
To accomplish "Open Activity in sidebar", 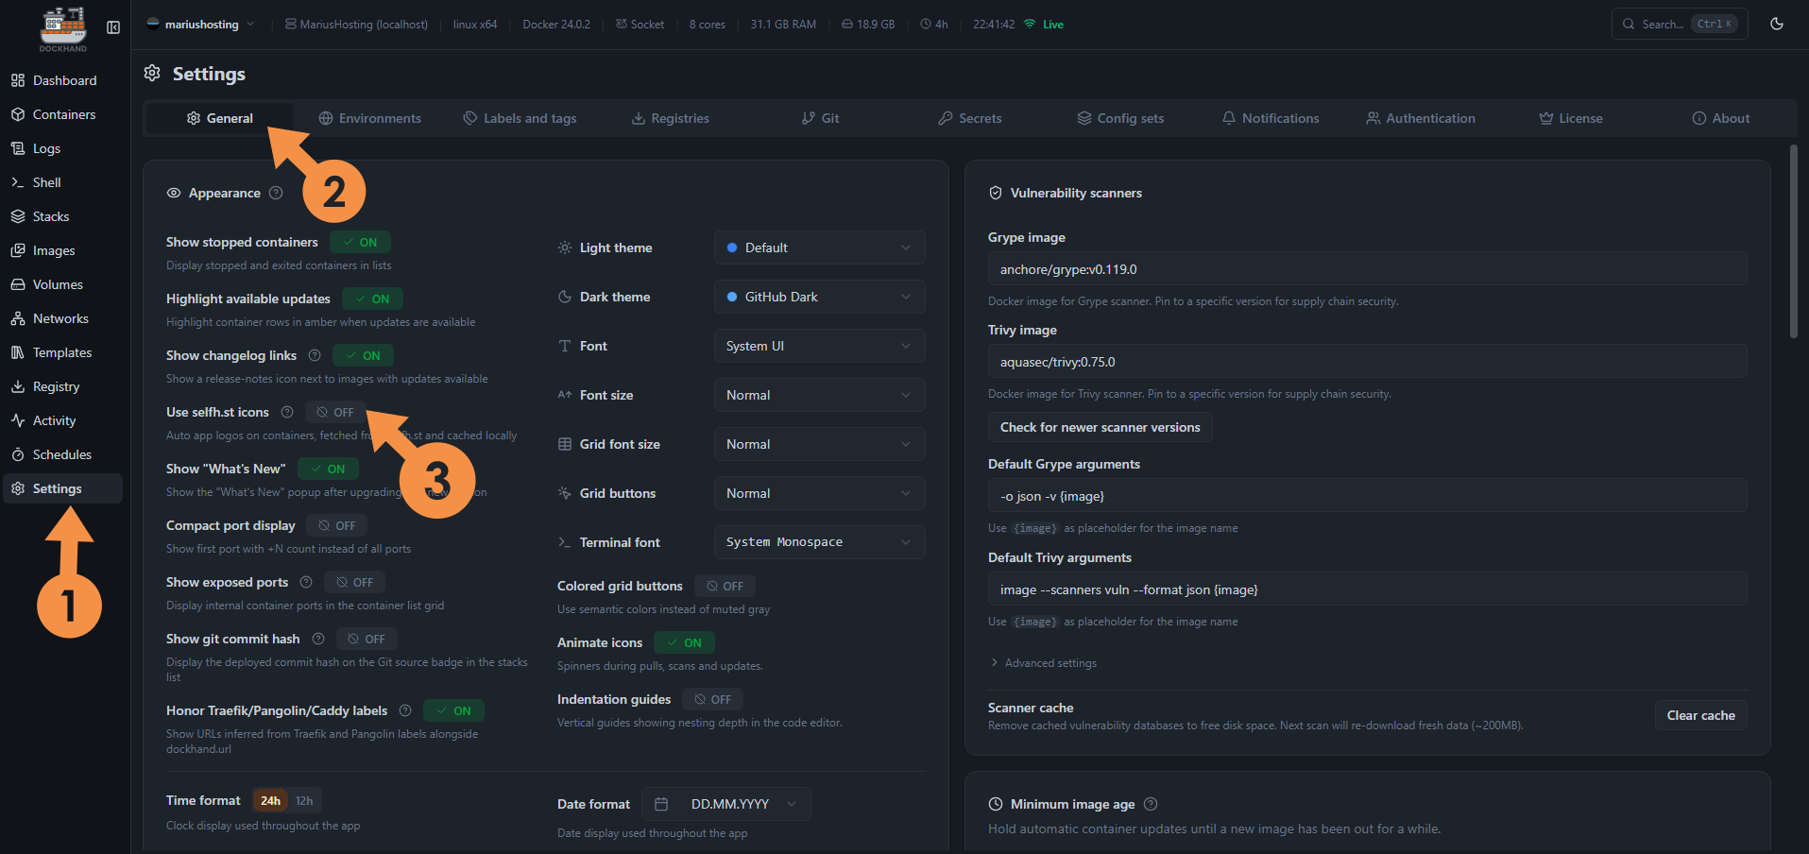I will pos(62,420).
